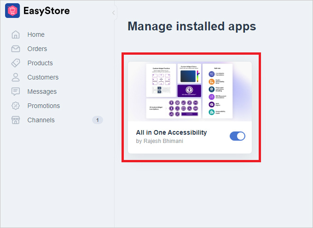Click the 'Manage installed apps' heading

coord(191,26)
